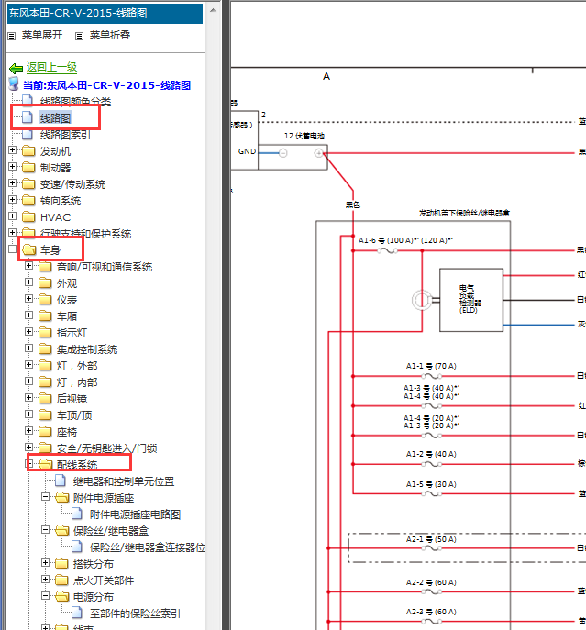Expand the 车厢 folder
Image resolution: width=586 pixels, height=630 pixels.
click(x=29, y=315)
